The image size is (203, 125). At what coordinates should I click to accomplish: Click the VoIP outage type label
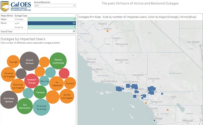coord(17,23)
